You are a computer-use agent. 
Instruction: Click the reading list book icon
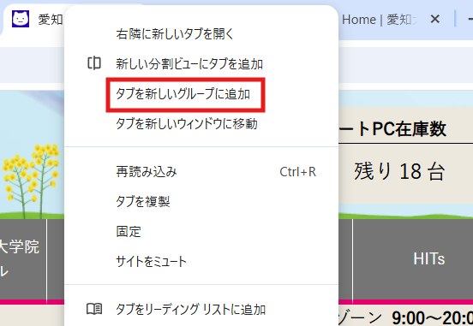[94, 309]
